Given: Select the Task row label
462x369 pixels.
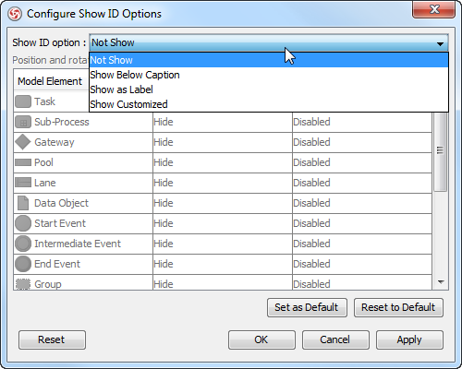Looking at the screenshot, I should click(x=45, y=101).
